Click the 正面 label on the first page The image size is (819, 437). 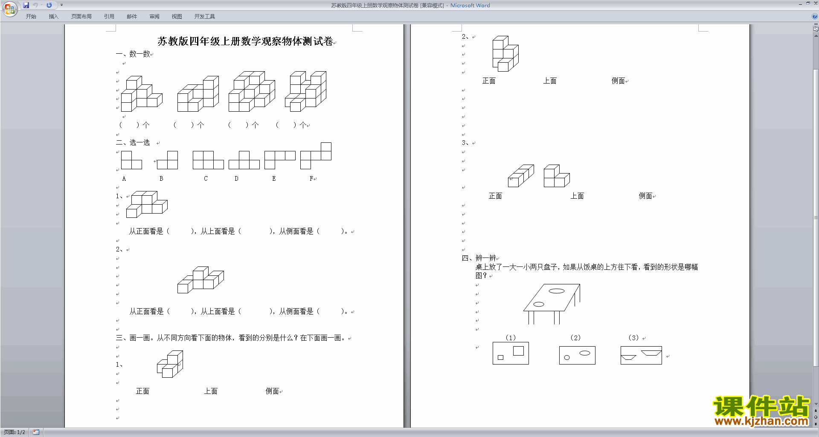point(142,391)
